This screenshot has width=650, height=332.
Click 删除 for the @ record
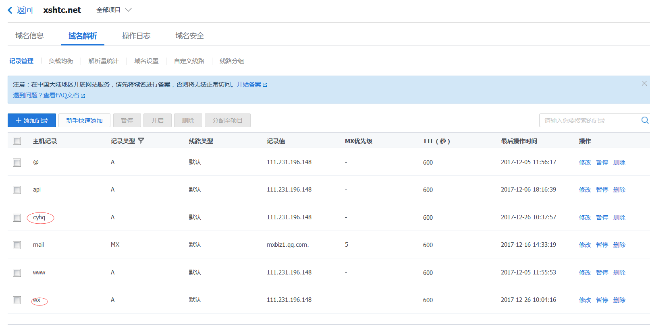coord(619,163)
